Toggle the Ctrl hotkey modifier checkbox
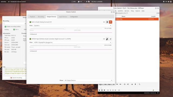 [14, 29]
